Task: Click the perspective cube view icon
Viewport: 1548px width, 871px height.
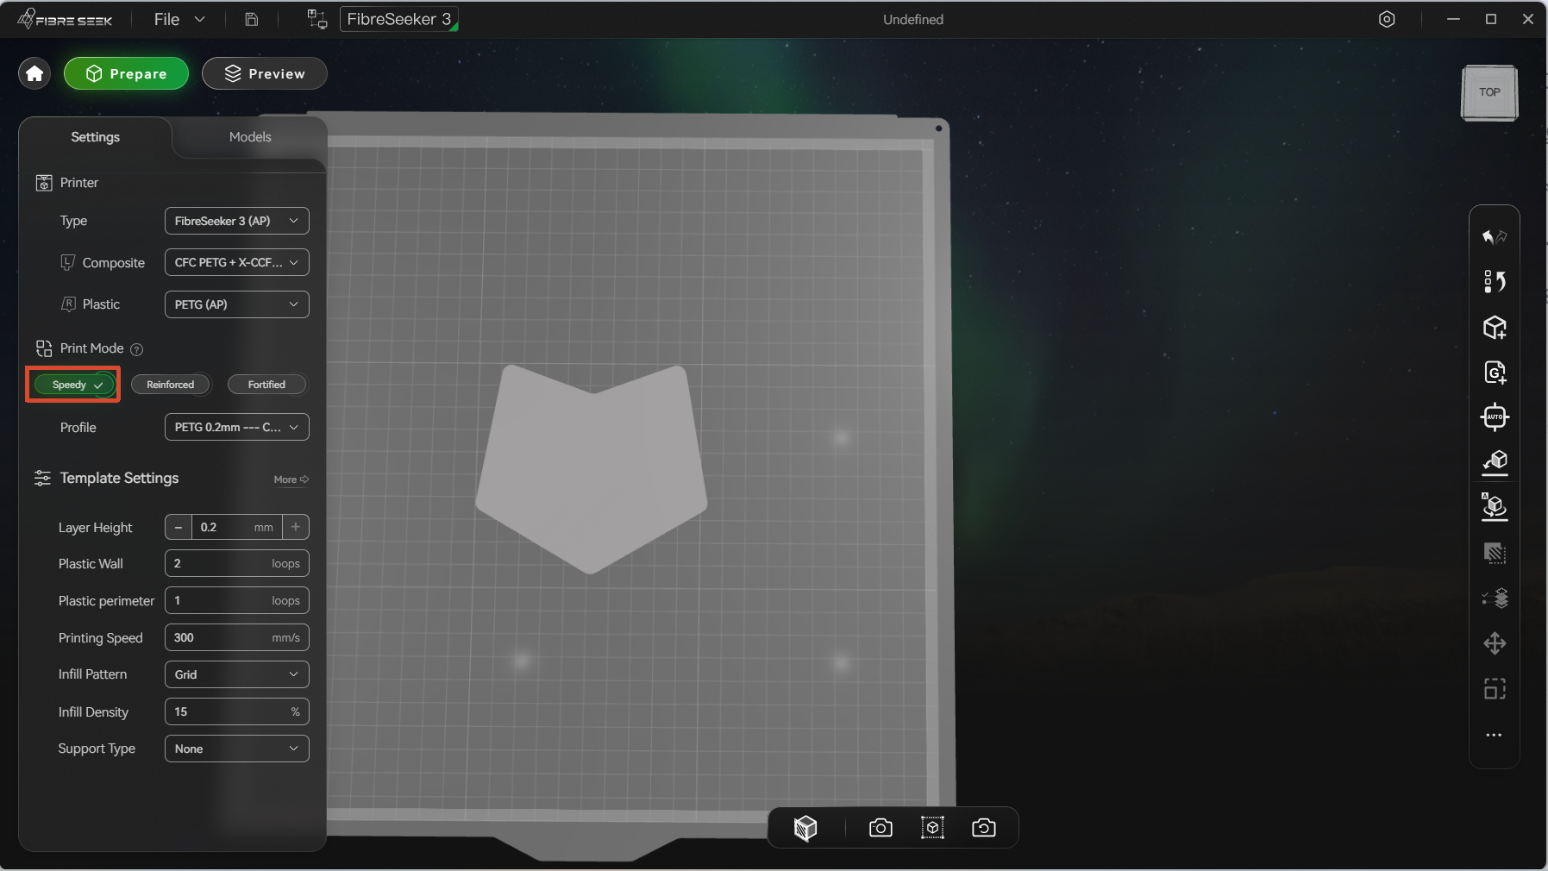Action: 805,828
